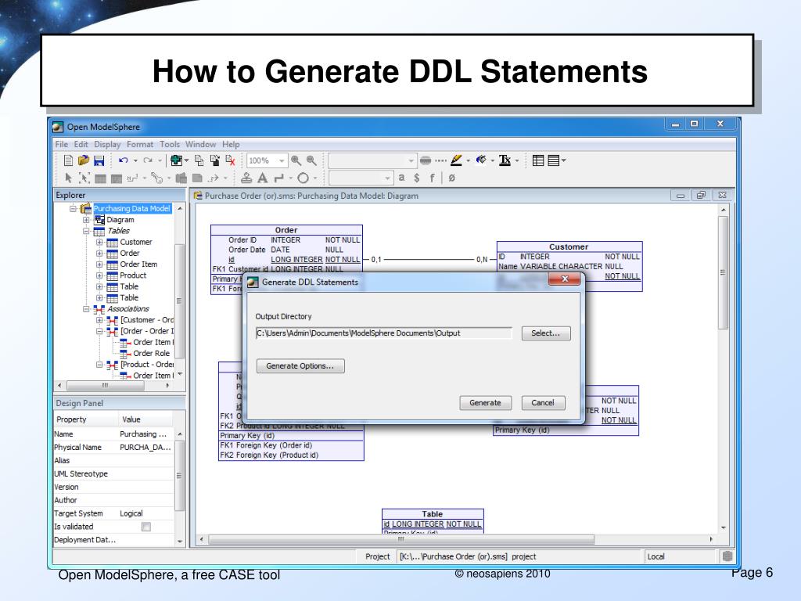The width and height of the screenshot is (801, 601).
Task: Click the text color 'Tx' icon
Action: pos(505,160)
